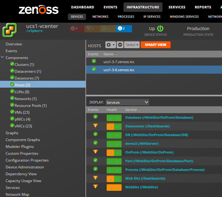Open the Select dropdown in Hosts toolbar
222x197 pixels.
point(132,45)
